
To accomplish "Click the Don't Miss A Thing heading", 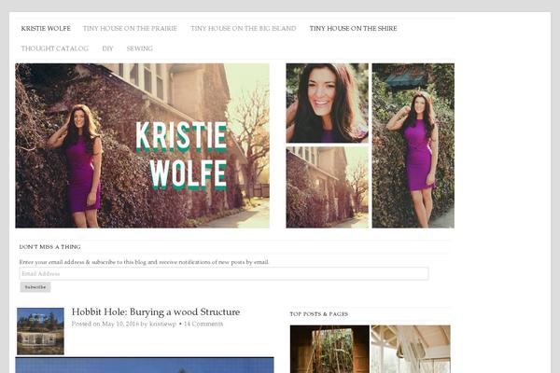I will pyautogui.click(x=50, y=247).
